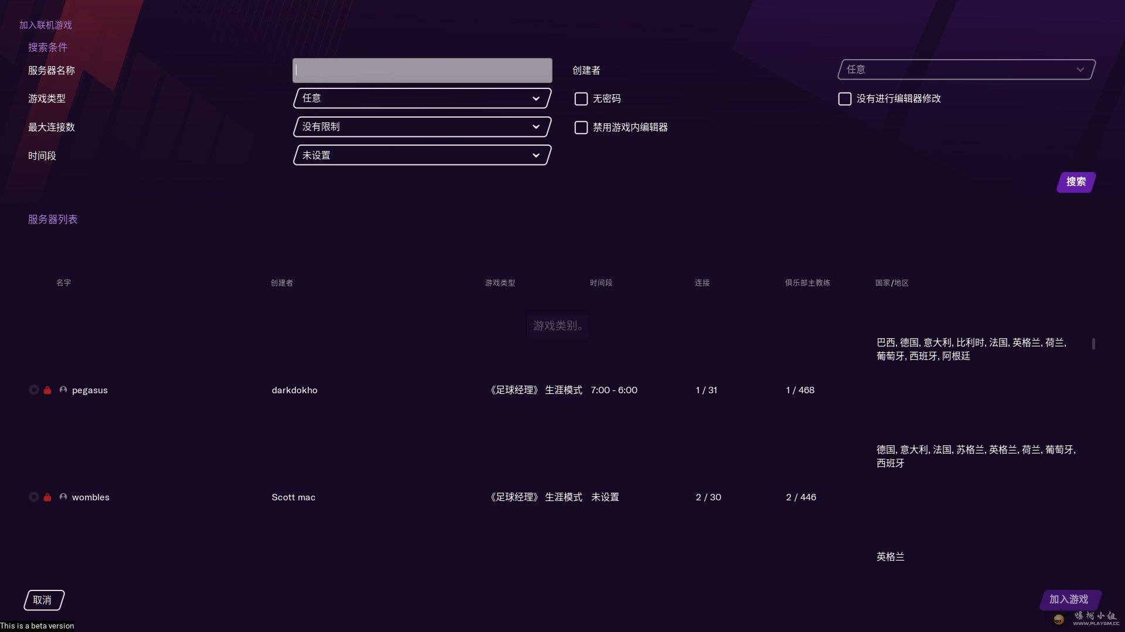Click the user avatar icon next to pegasus
1125x632 pixels.
(63, 390)
